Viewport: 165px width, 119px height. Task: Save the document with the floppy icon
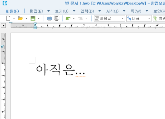click(x=33, y=18)
